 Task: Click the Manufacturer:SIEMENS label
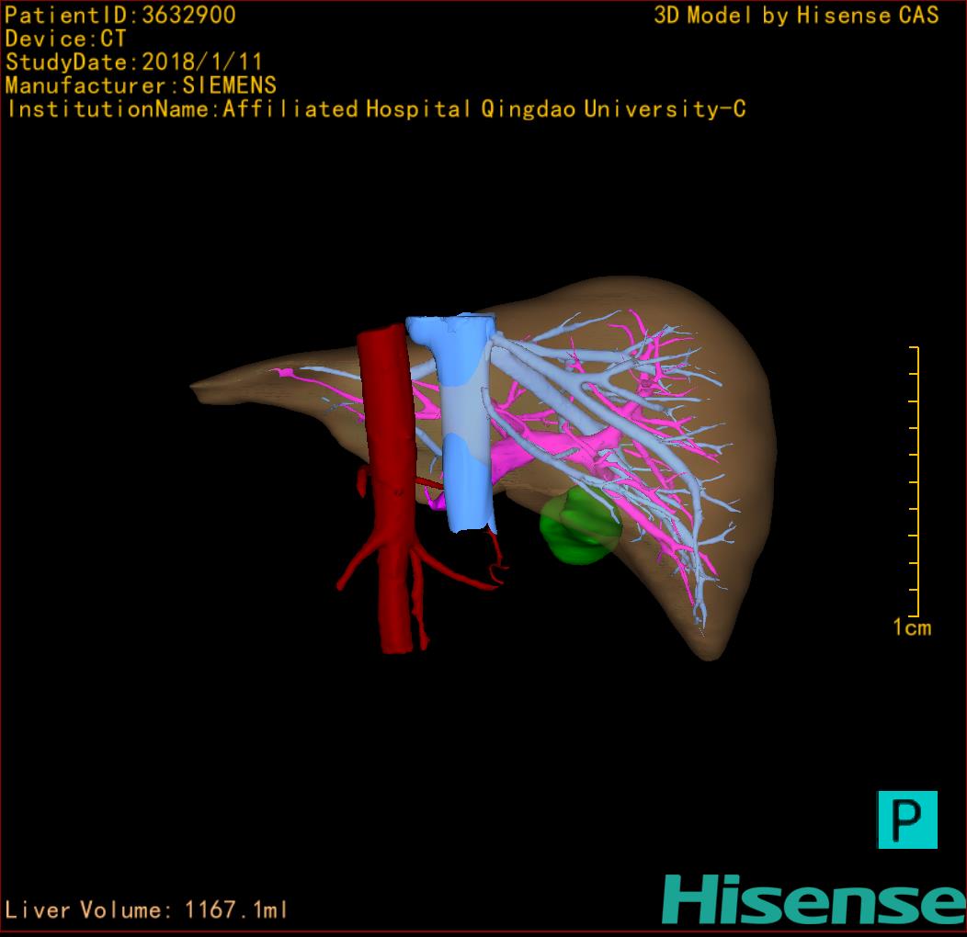click(x=141, y=85)
